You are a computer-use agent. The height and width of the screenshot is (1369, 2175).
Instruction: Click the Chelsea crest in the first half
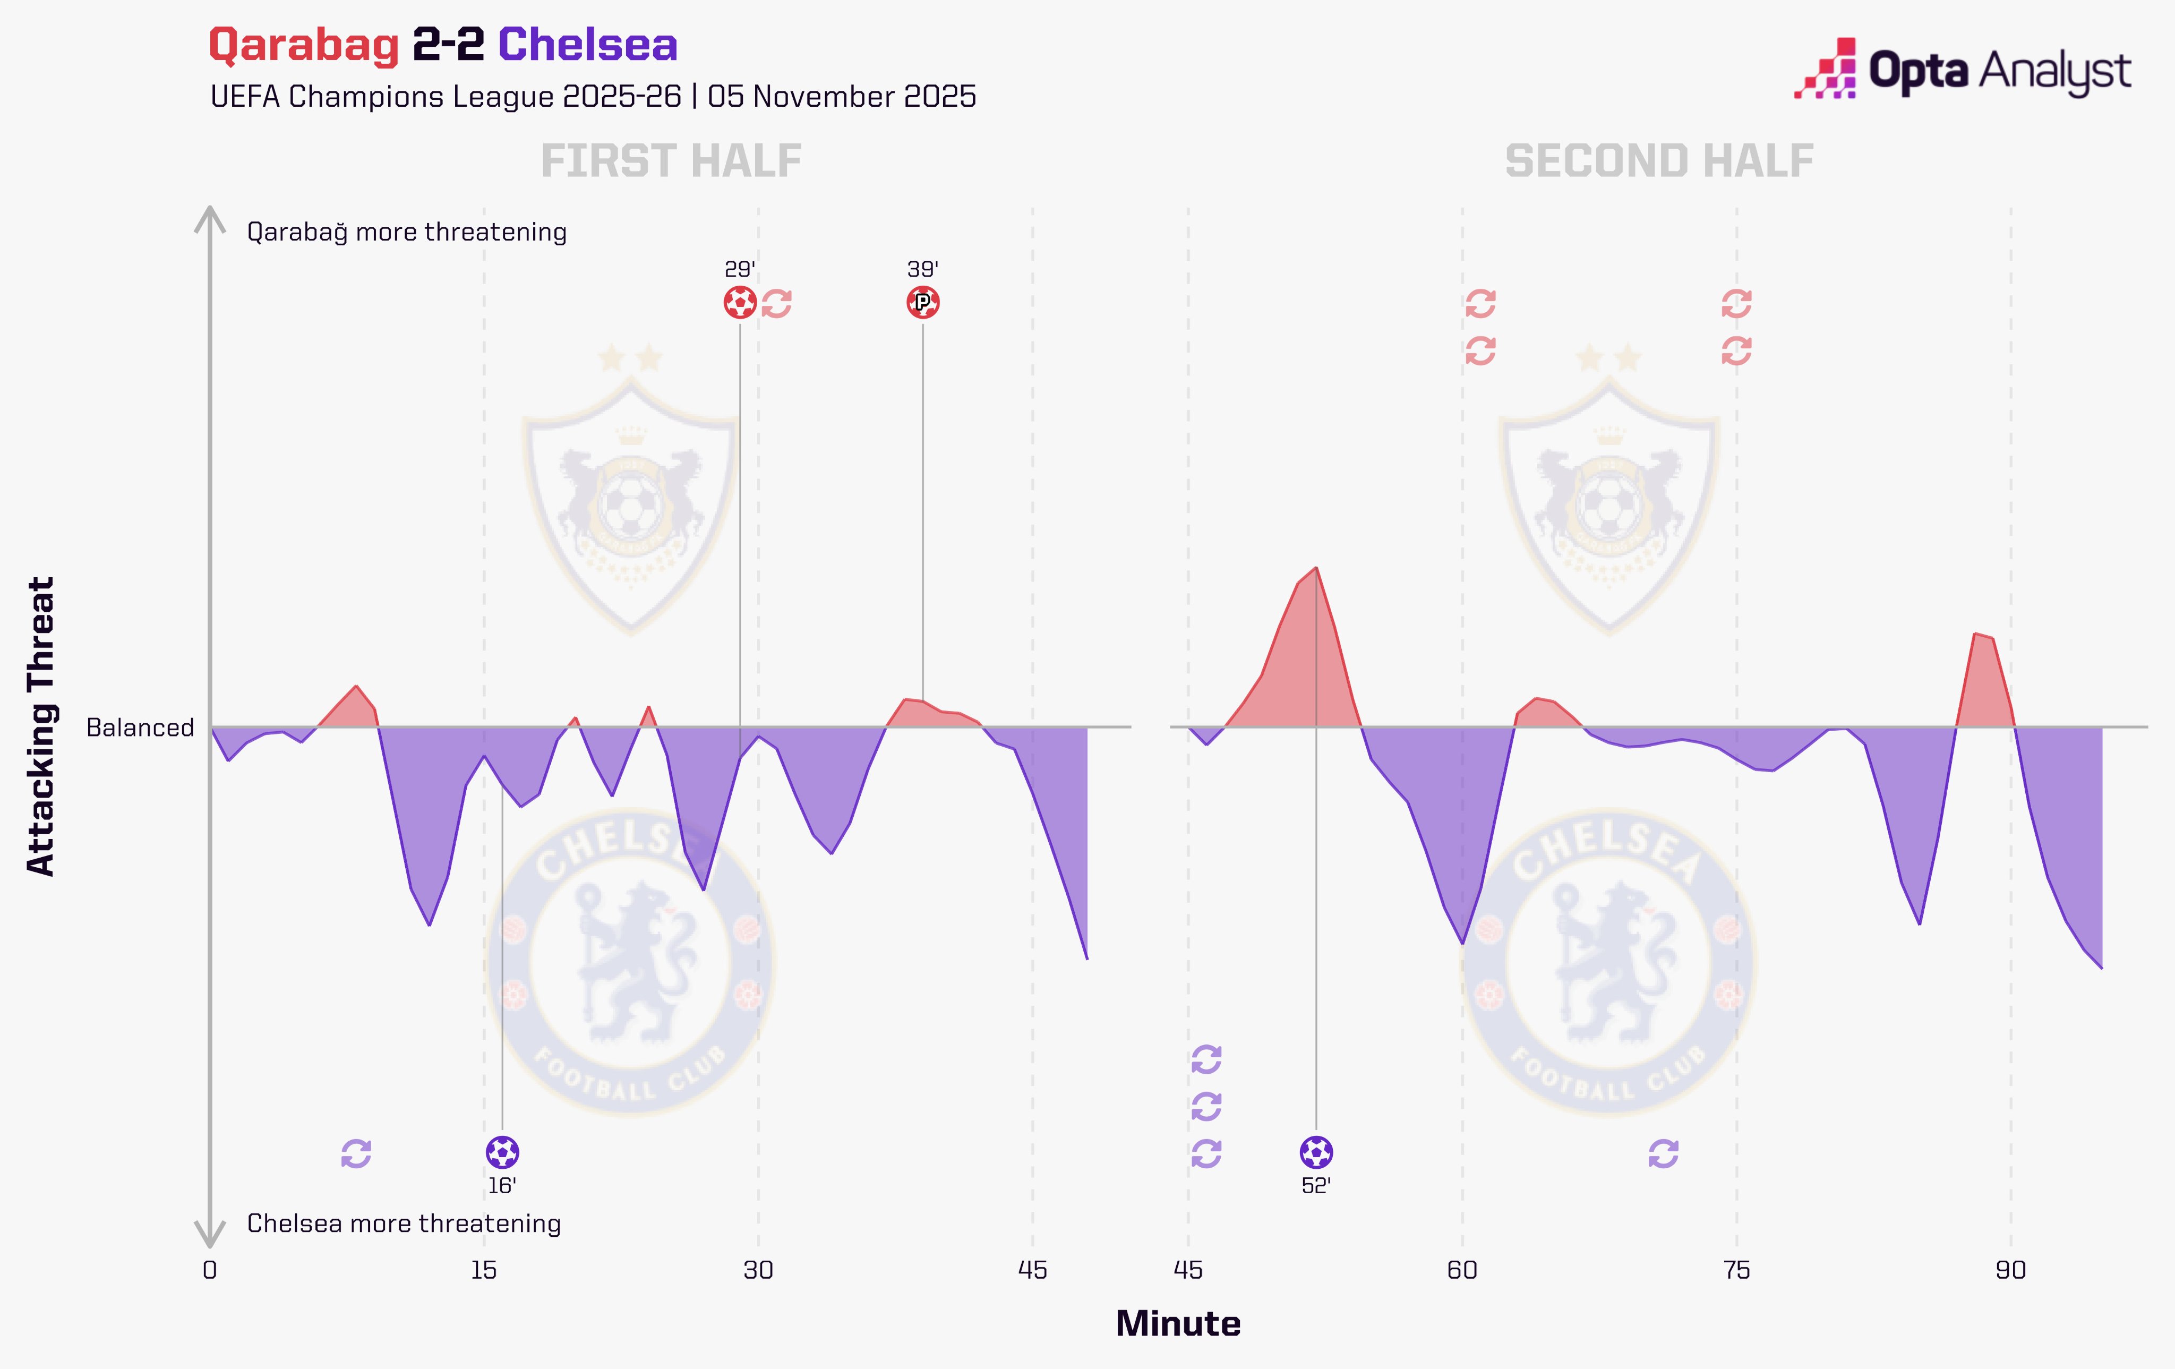(630, 962)
